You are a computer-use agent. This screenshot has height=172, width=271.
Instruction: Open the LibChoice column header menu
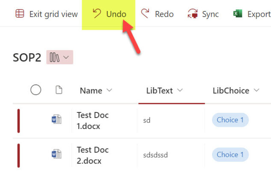click(256, 90)
